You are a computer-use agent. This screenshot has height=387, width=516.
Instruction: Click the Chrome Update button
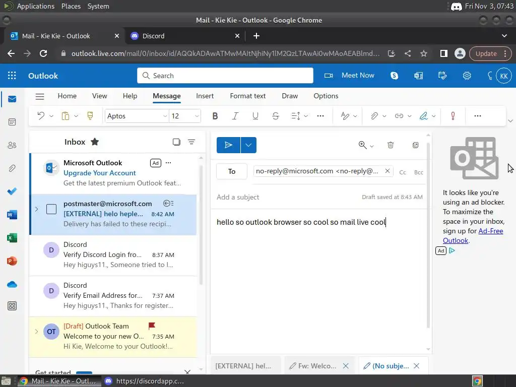490,53
